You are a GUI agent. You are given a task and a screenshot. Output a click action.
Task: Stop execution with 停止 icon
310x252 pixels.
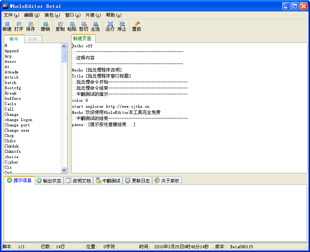click(x=122, y=26)
